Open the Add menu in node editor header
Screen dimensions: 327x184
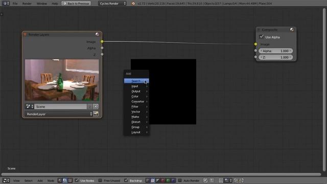point(40,180)
